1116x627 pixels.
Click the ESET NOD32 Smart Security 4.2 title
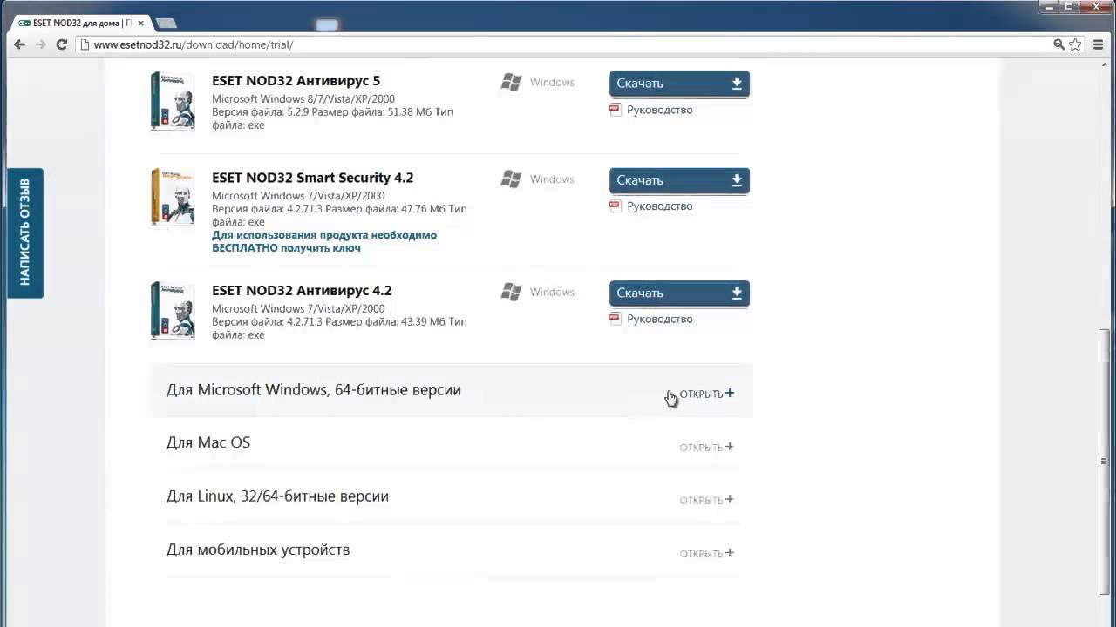tap(312, 178)
